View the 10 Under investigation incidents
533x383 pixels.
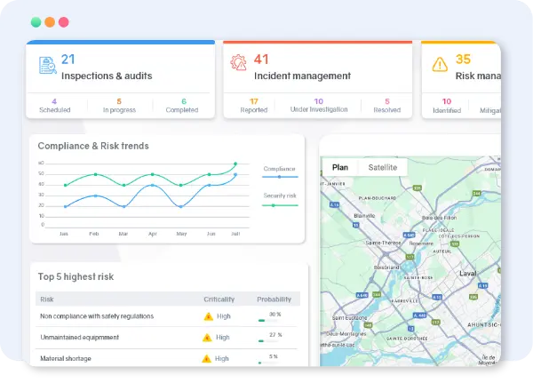[318, 105]
